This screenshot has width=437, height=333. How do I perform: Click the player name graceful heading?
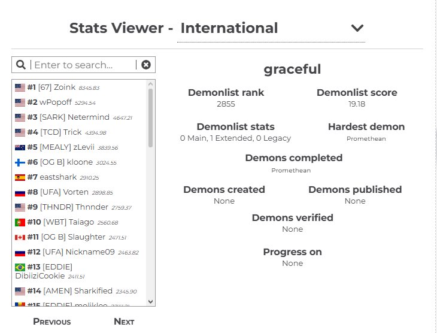tap(292, 69)
